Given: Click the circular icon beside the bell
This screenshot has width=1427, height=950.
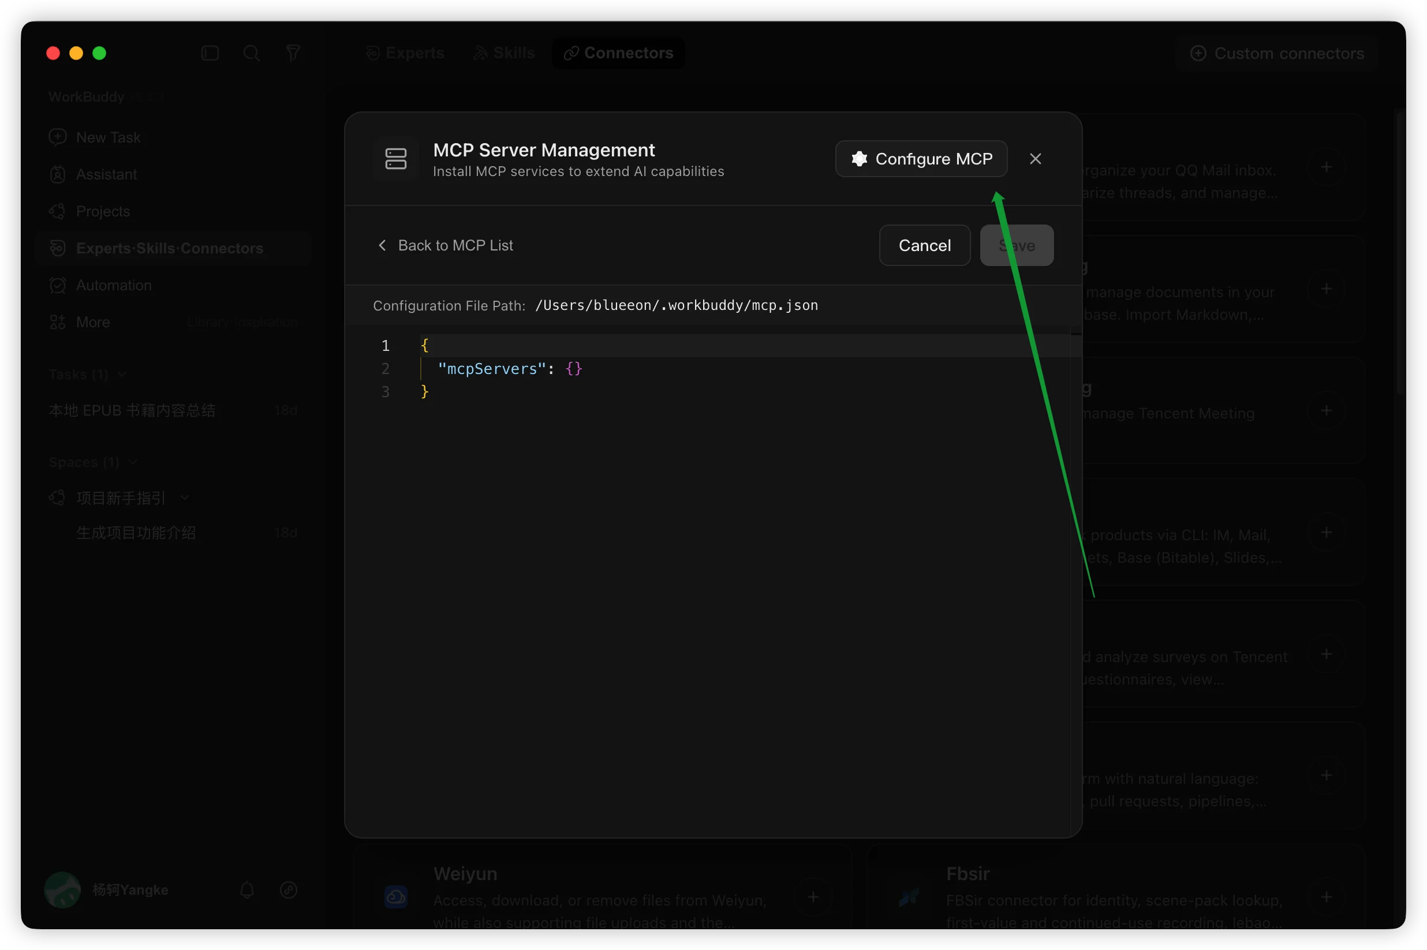Looking at the screenshot, I should pyautogui.click(x=289, y=889).
